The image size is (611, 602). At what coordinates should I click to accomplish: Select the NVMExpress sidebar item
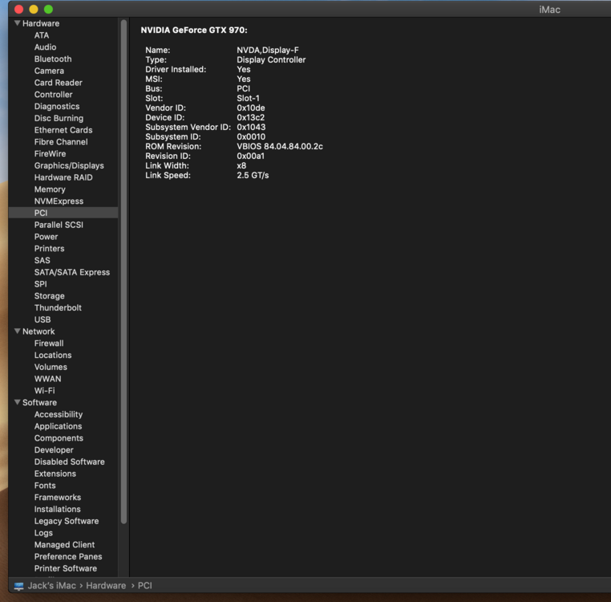[x=59, y=201]
